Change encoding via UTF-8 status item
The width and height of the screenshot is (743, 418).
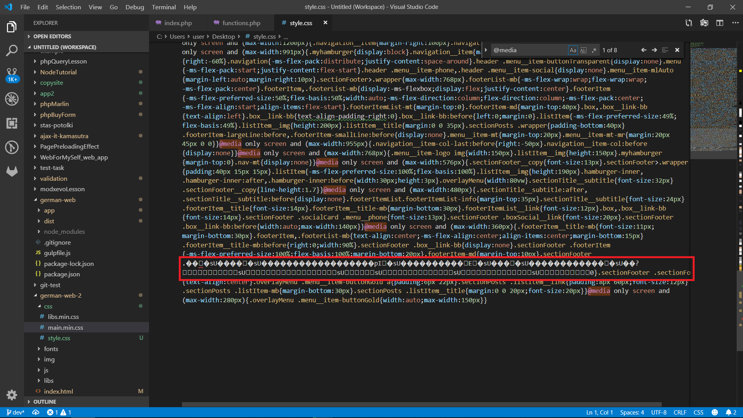[x=659, y=413]
